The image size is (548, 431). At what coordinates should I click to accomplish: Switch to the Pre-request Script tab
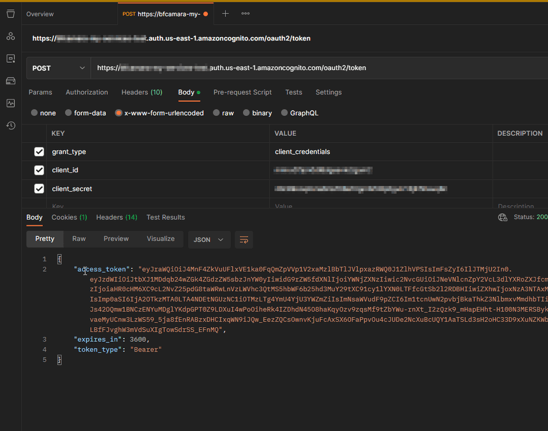tap(242, 92)
